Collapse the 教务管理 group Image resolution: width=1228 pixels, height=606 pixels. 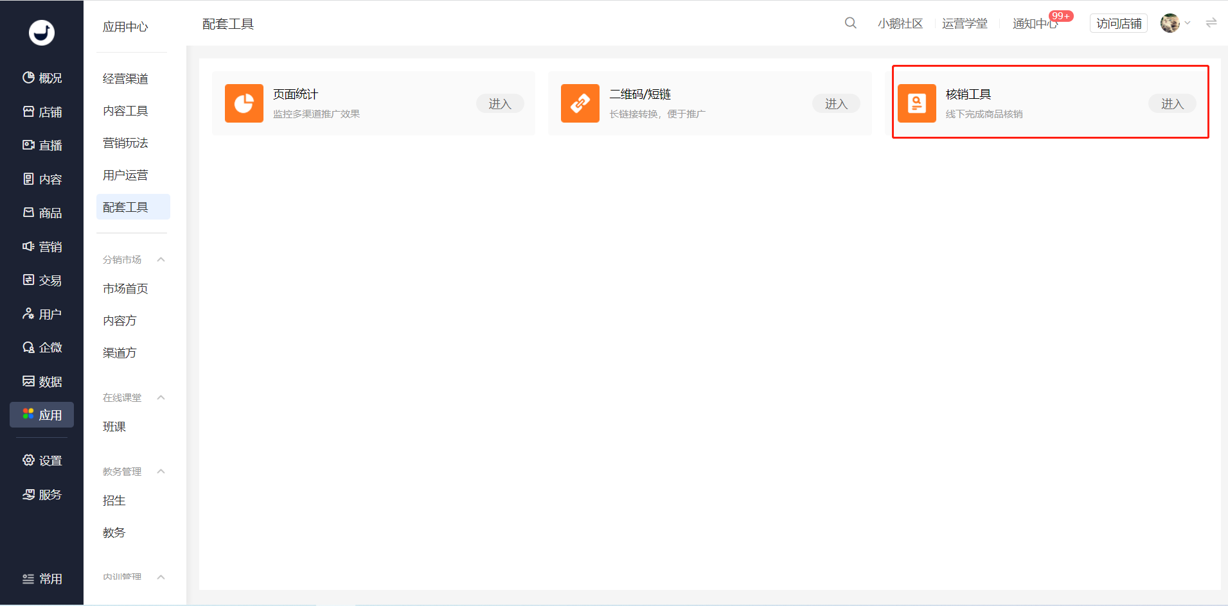161,471
